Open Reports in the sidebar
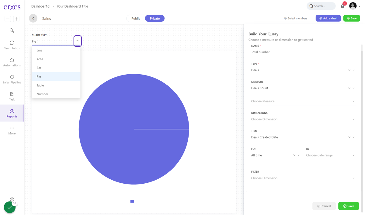Viewport: 365px width, 215px height. click(12, 113)
